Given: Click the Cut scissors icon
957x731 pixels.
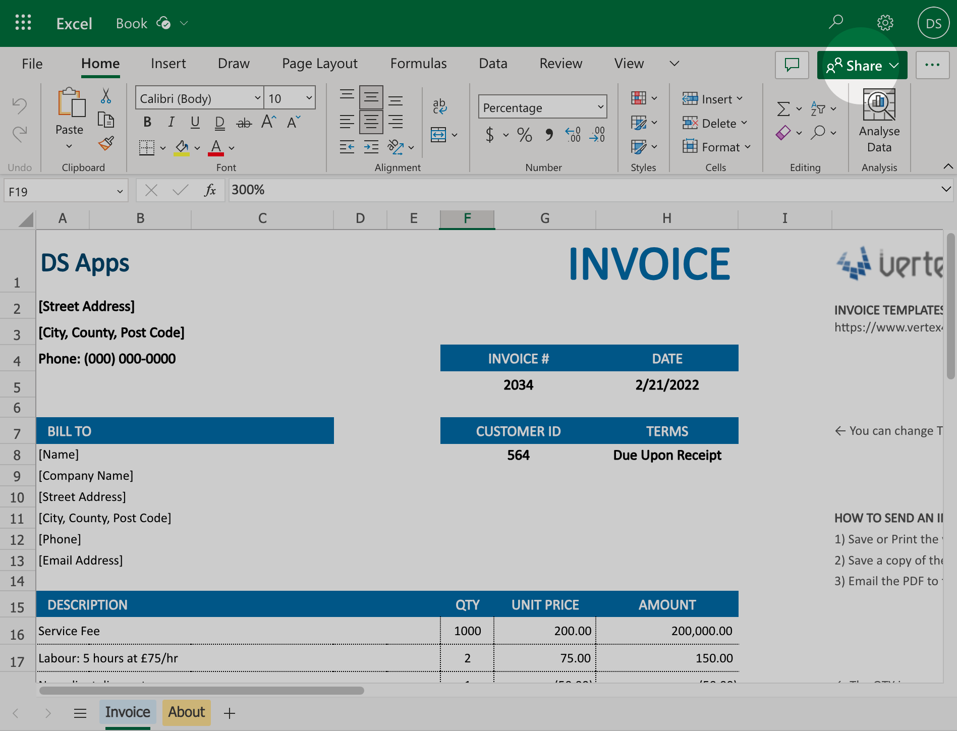Looking at the screenshot, I should (x=106, y=96).
